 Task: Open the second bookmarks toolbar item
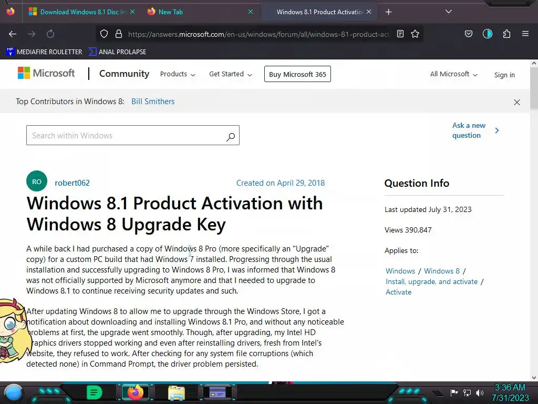tap(117, 52)
